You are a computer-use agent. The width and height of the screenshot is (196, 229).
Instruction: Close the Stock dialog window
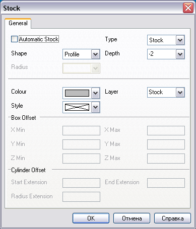(188, 8)
